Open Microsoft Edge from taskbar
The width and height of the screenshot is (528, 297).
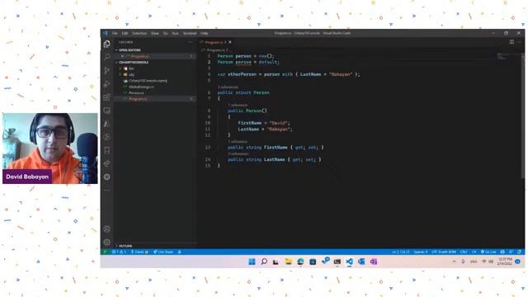click(x=300, y=262)
